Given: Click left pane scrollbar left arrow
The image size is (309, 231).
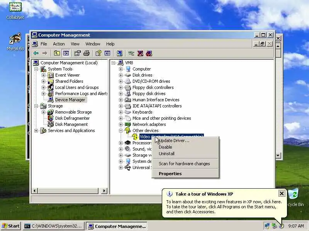Looking at the screenshot, I should [x=35, y=191].
